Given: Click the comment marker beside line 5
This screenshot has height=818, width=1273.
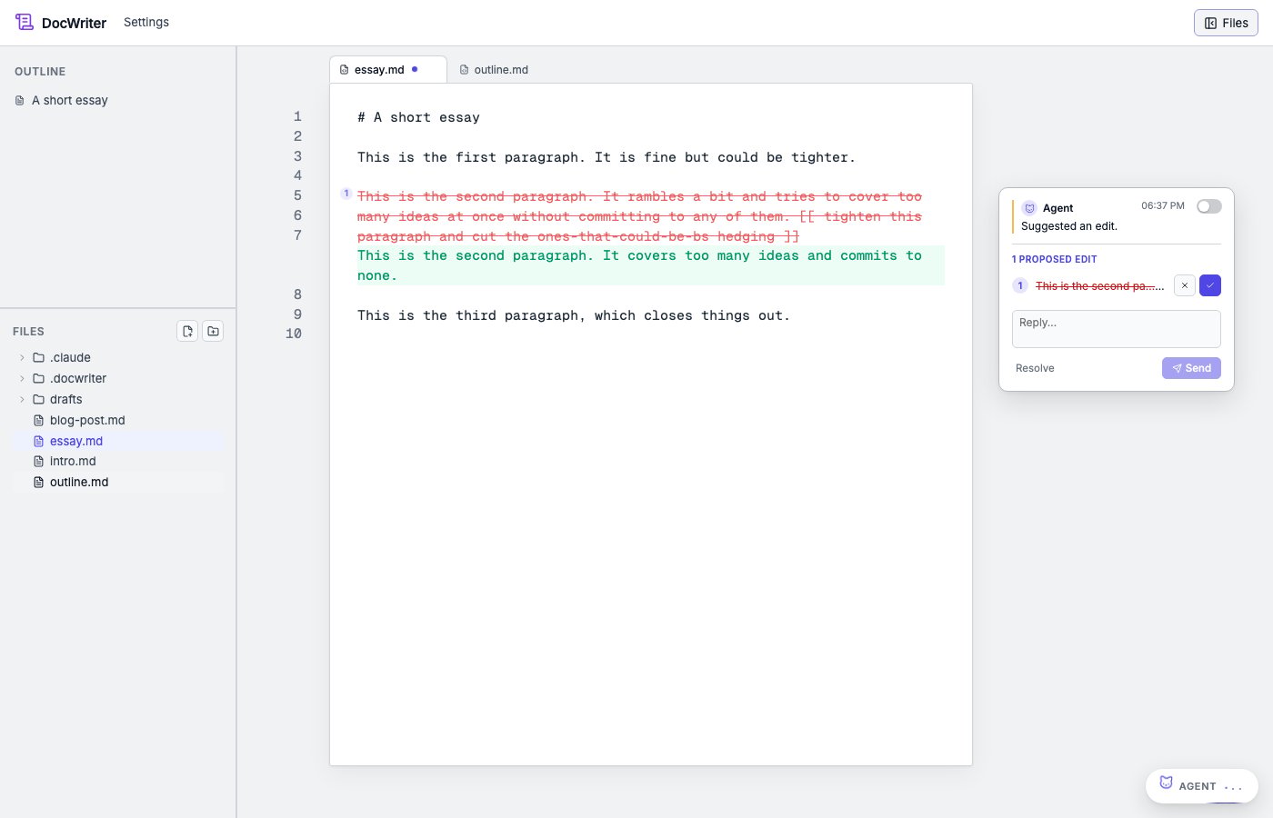Looking at the screenshot, I should 346,193.
